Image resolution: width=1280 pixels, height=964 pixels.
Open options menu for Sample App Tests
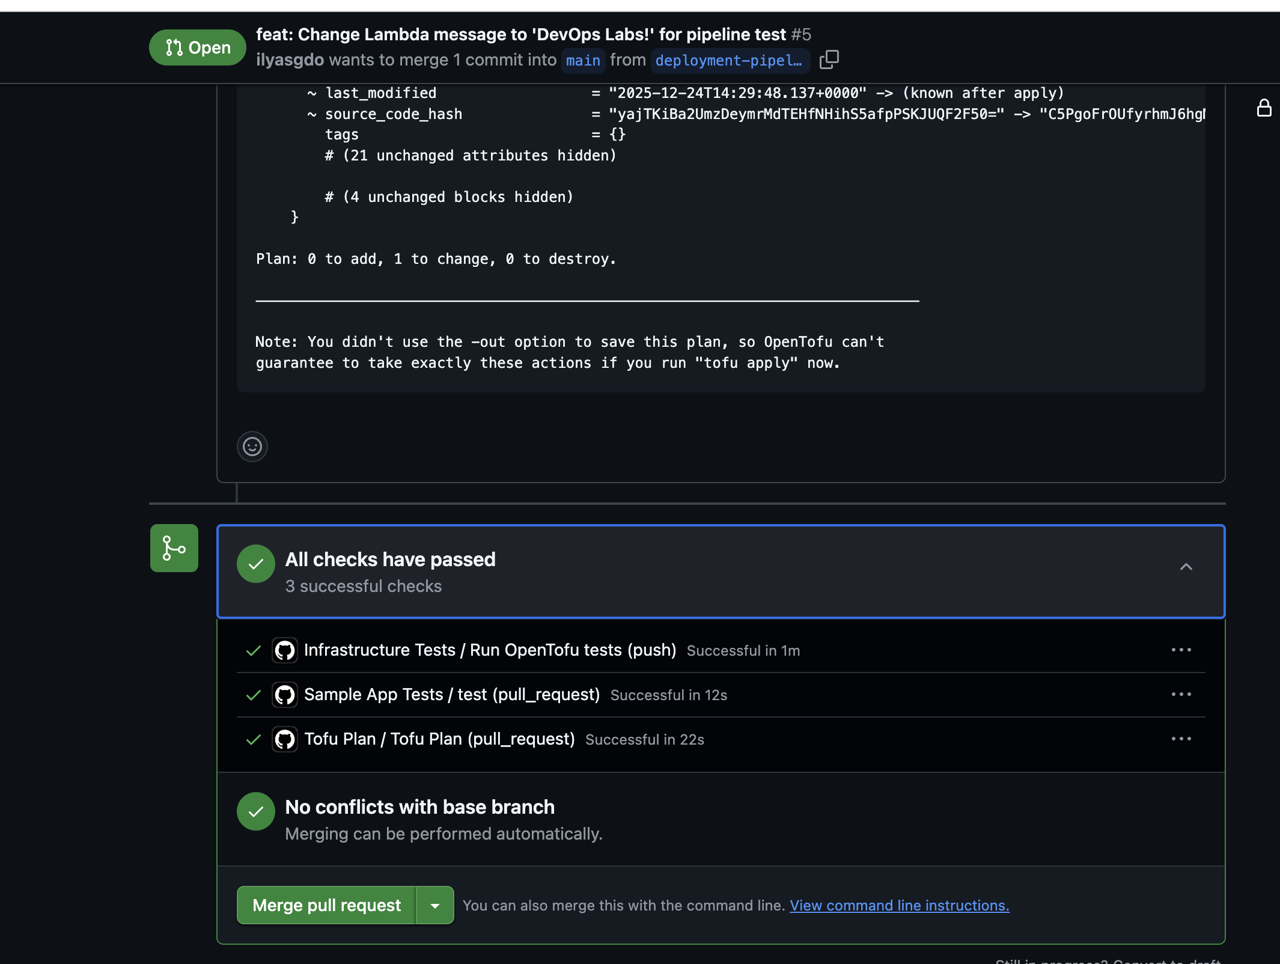tap(1181, 694)
